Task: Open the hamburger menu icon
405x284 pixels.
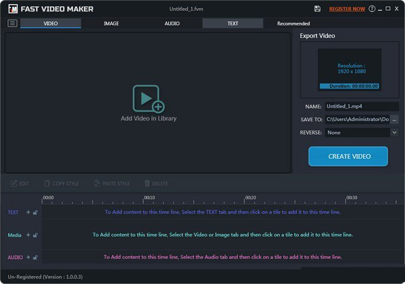Action: (12, 23)
